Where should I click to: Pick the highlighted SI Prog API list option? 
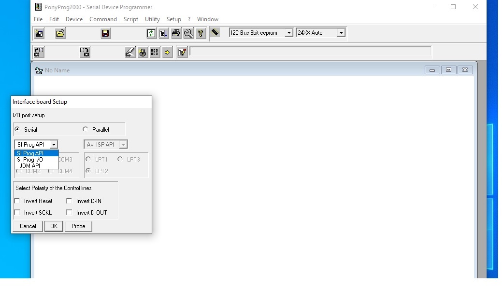coord(37,153)
